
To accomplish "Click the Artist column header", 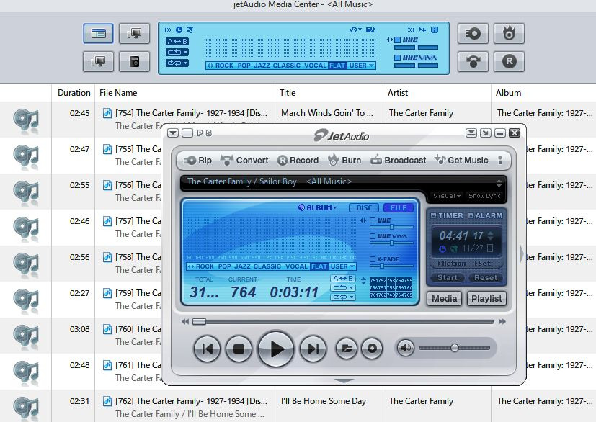I will click(398, 93).
